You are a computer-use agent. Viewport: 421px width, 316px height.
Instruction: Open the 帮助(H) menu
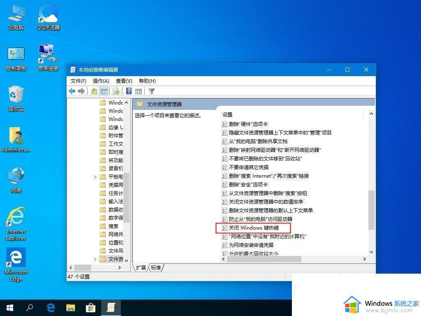pyautogui.click(x=147, y=81)
